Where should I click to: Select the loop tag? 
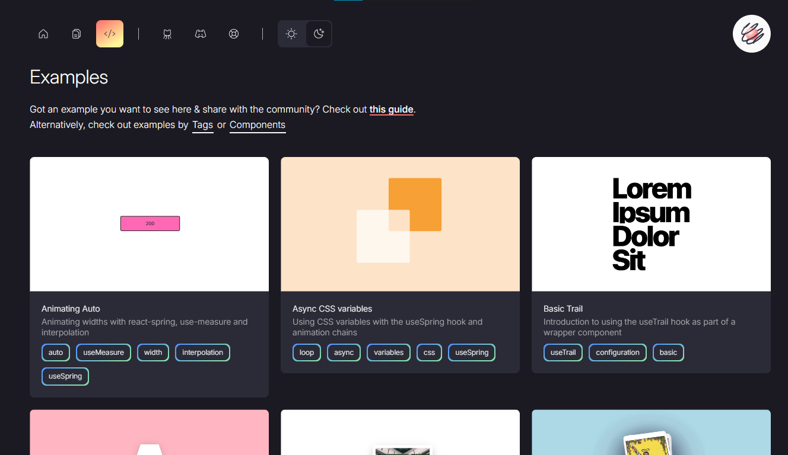point(307,353)
